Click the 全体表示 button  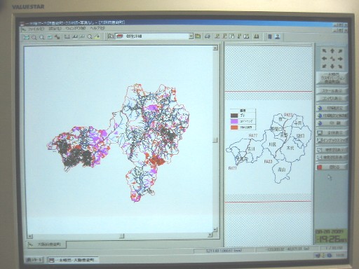[332, 132]
